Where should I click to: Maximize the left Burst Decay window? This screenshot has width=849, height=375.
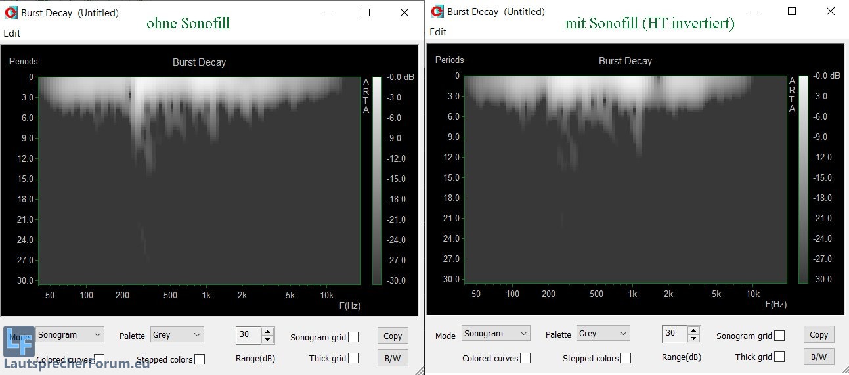pos(366,12)
